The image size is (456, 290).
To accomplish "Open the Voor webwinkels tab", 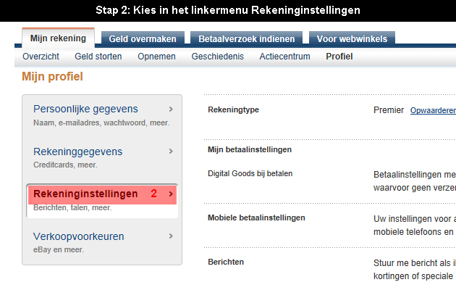I will [x=352, y=38].
